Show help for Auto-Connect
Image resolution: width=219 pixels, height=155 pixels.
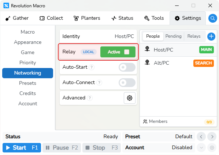tap(99, 83)
